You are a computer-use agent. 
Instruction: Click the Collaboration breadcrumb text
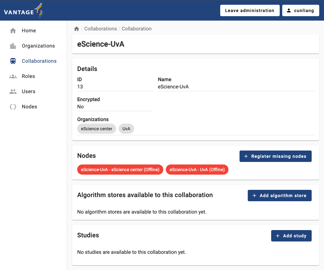click(137, 29)
